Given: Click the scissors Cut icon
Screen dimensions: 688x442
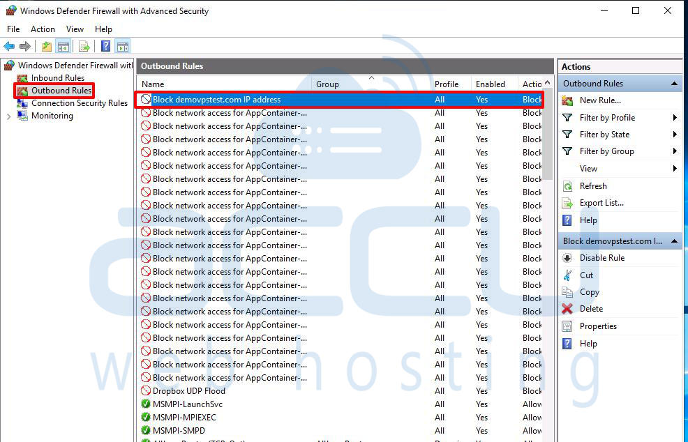Looking at the screenshot, I should point(567,275).
